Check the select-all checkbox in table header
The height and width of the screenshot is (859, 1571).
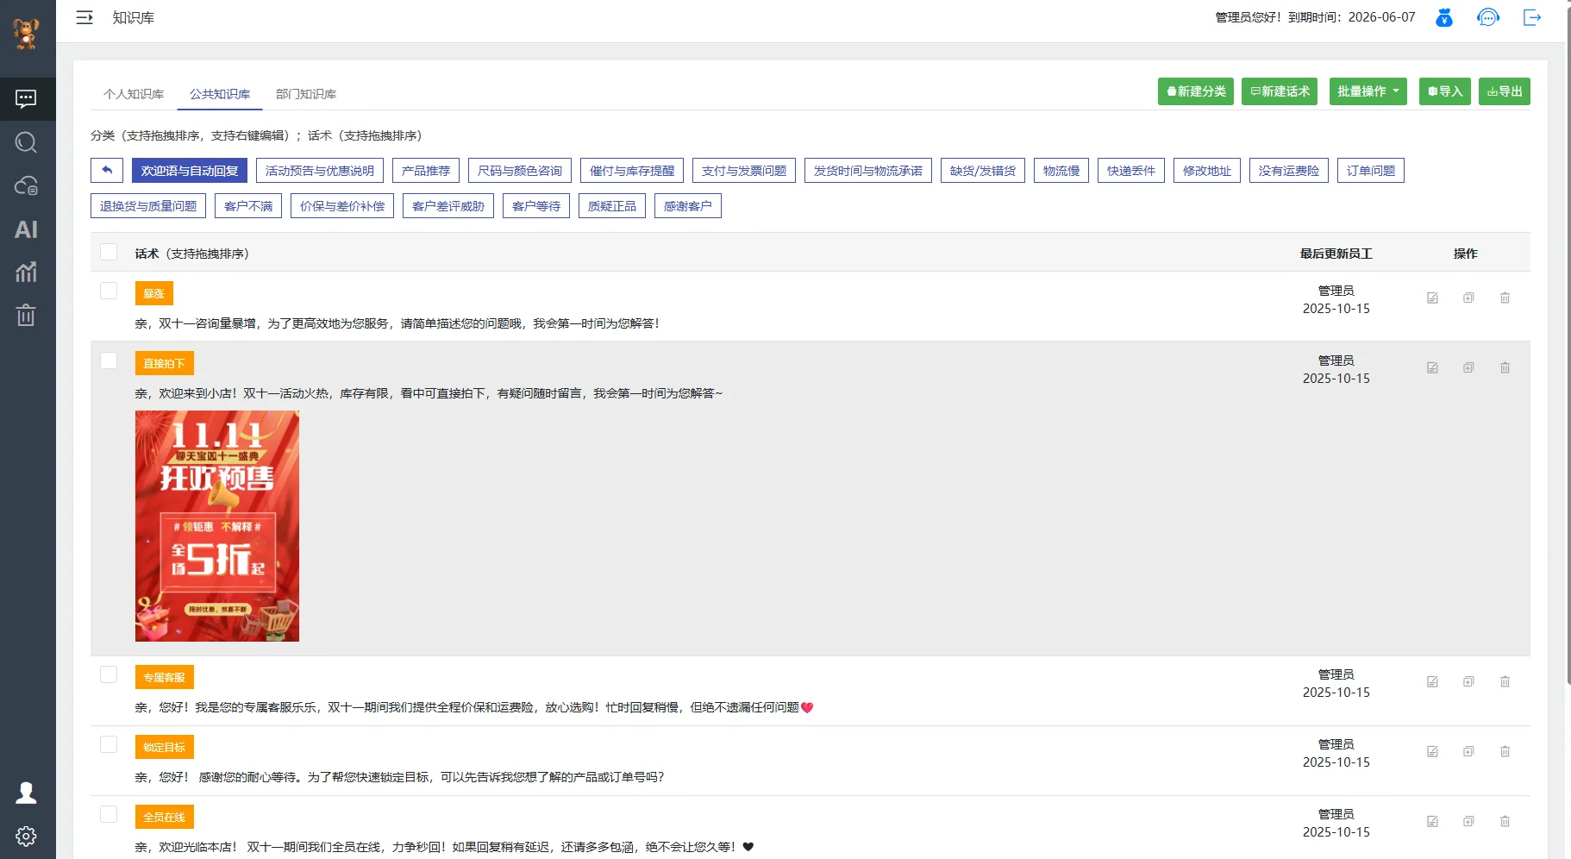click(x=109, y=252)
